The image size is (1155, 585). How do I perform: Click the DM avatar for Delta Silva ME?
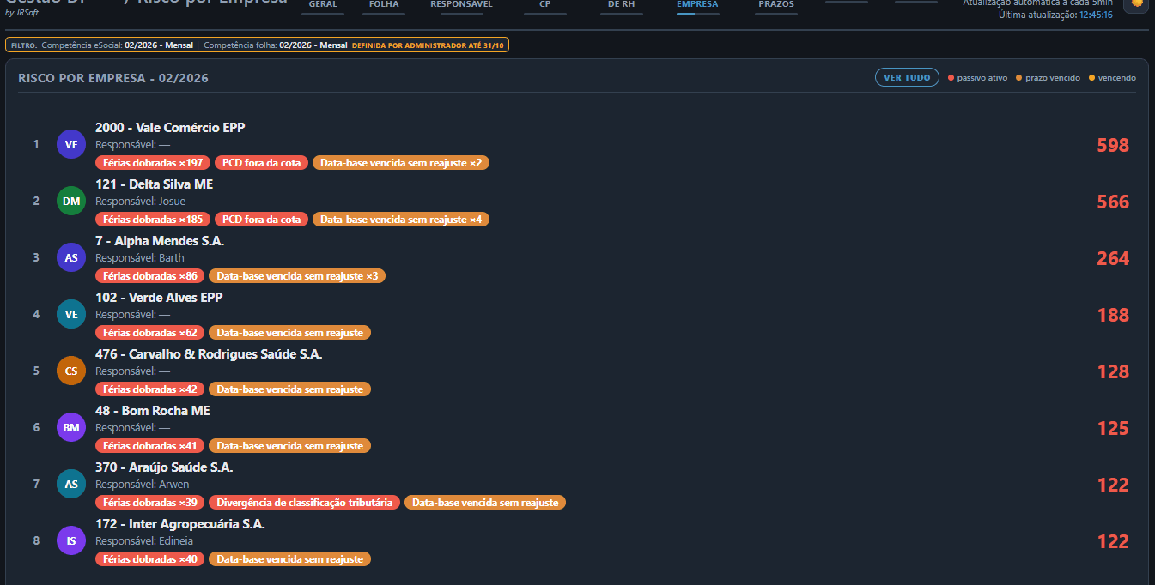(x=71, y=201)
